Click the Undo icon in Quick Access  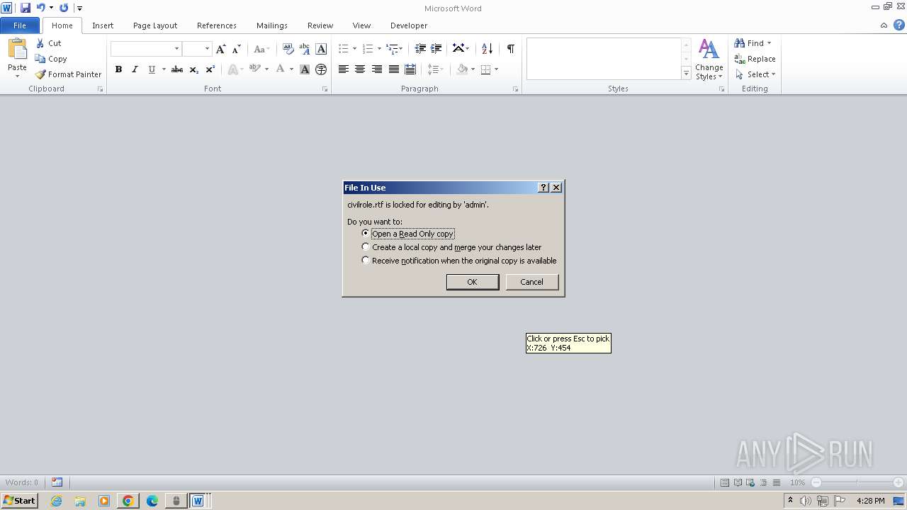pos(40,8)
